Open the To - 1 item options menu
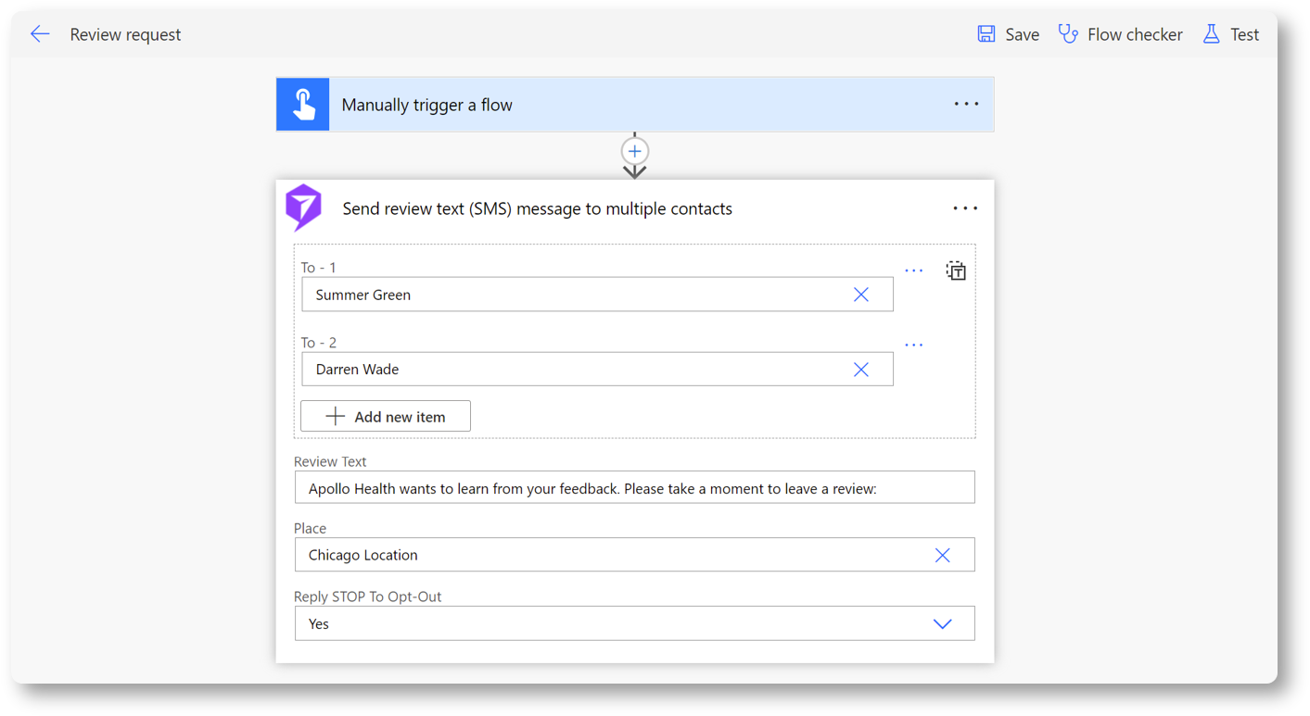This screenshot has height=716, width=1310. click(913, 270)
